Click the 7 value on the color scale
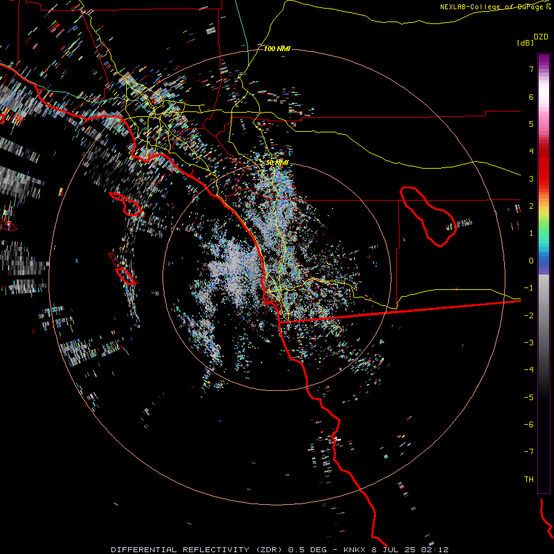 coord(531,70)
